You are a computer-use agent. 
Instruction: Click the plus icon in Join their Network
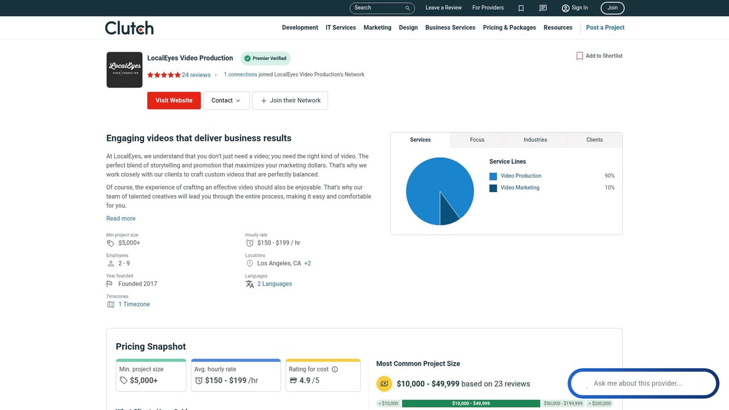[x=264, y=101]
